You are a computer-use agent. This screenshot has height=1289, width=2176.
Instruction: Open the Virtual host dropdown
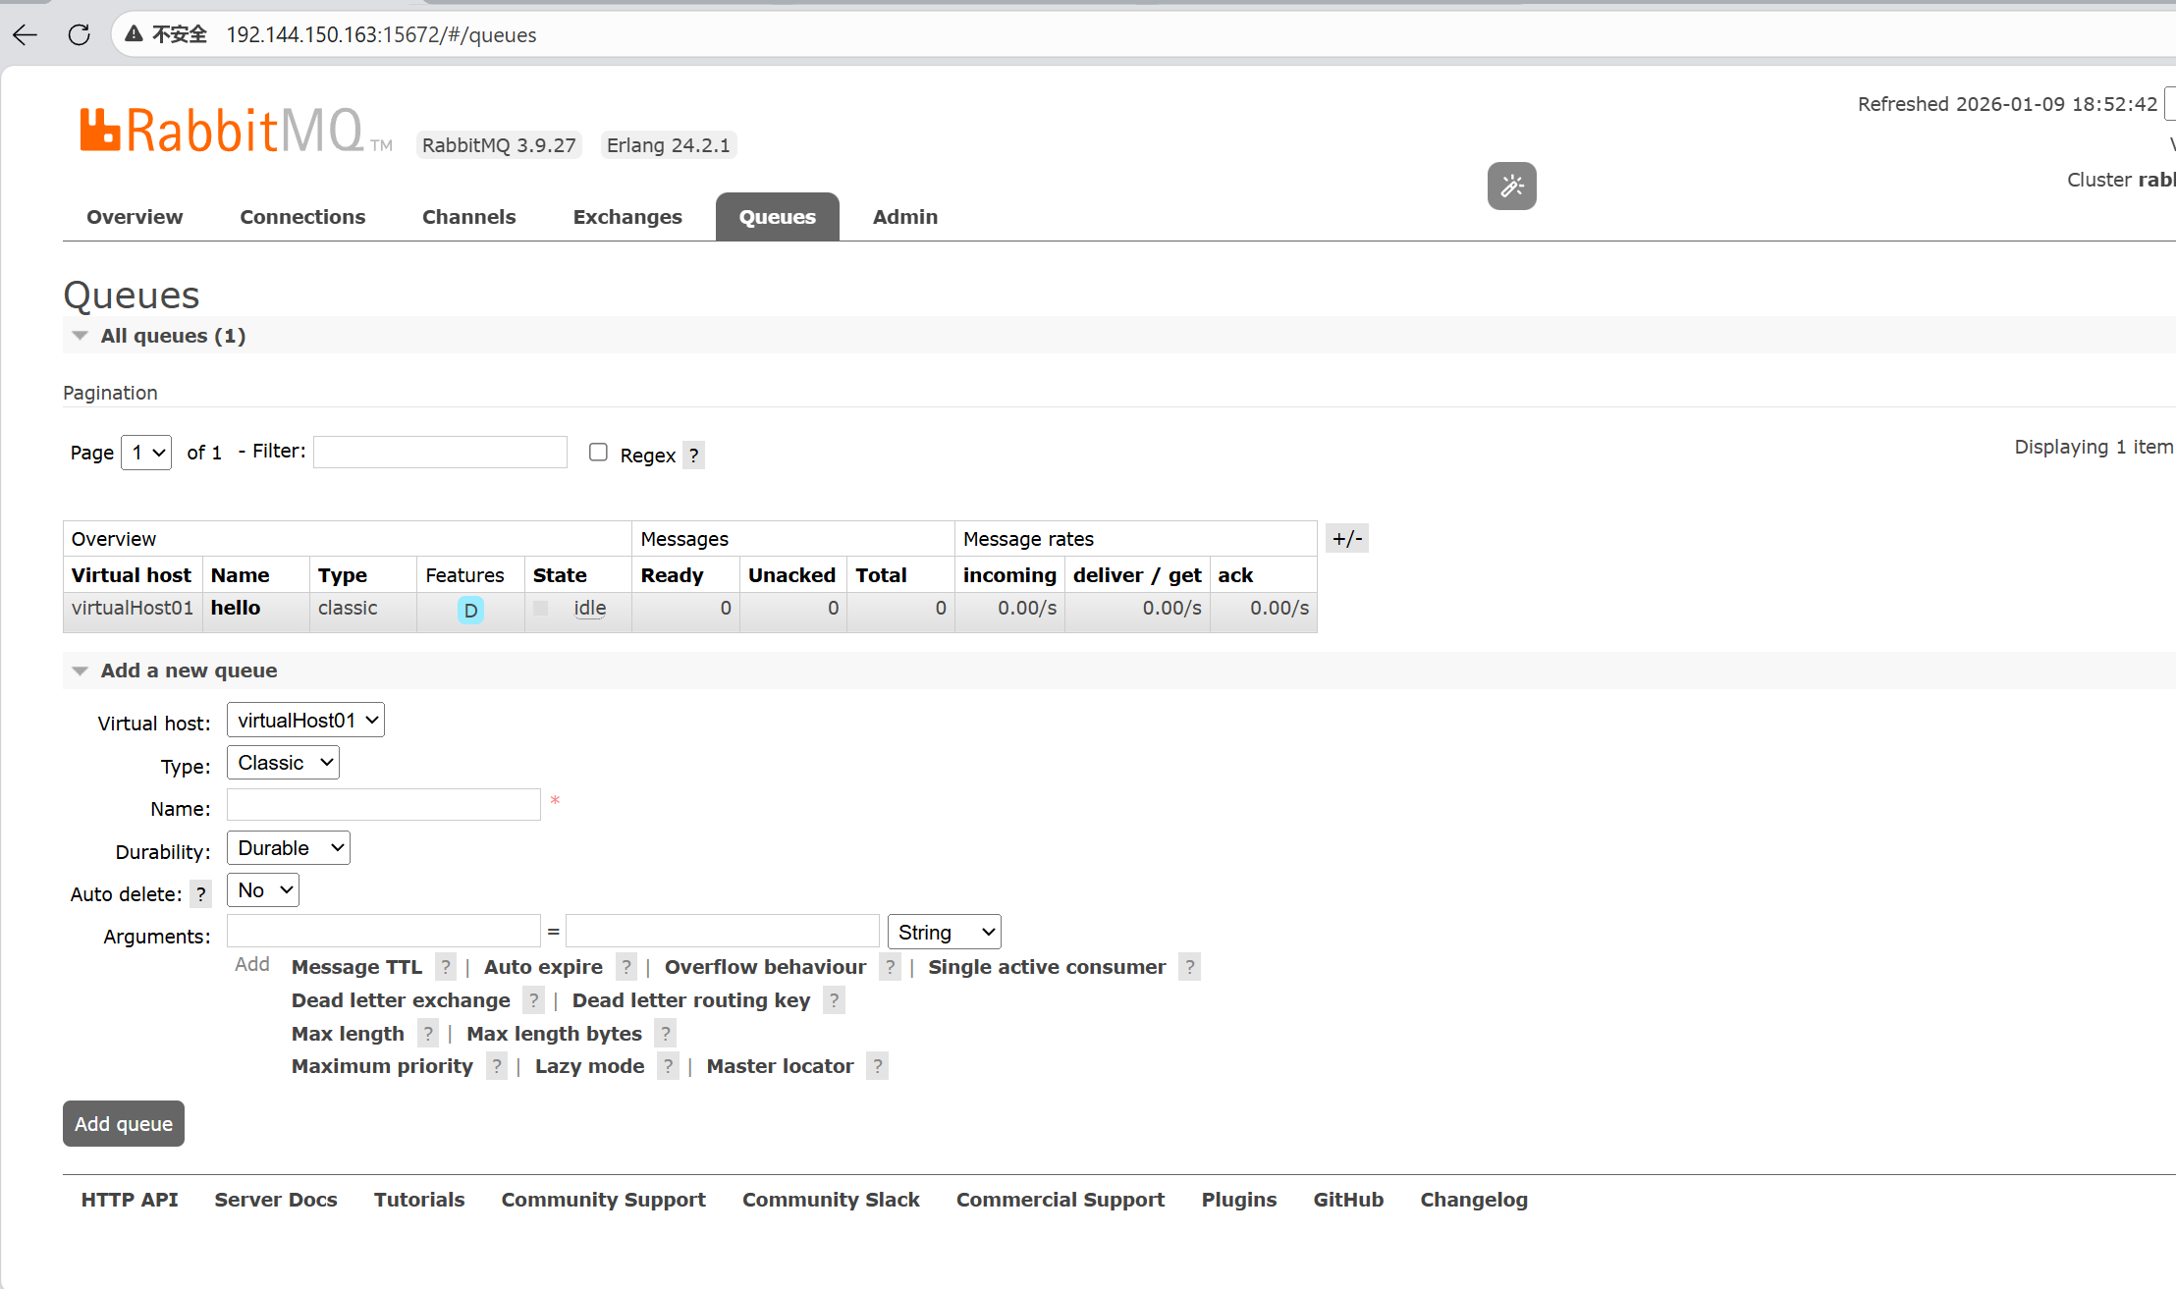tap(305, 721)
